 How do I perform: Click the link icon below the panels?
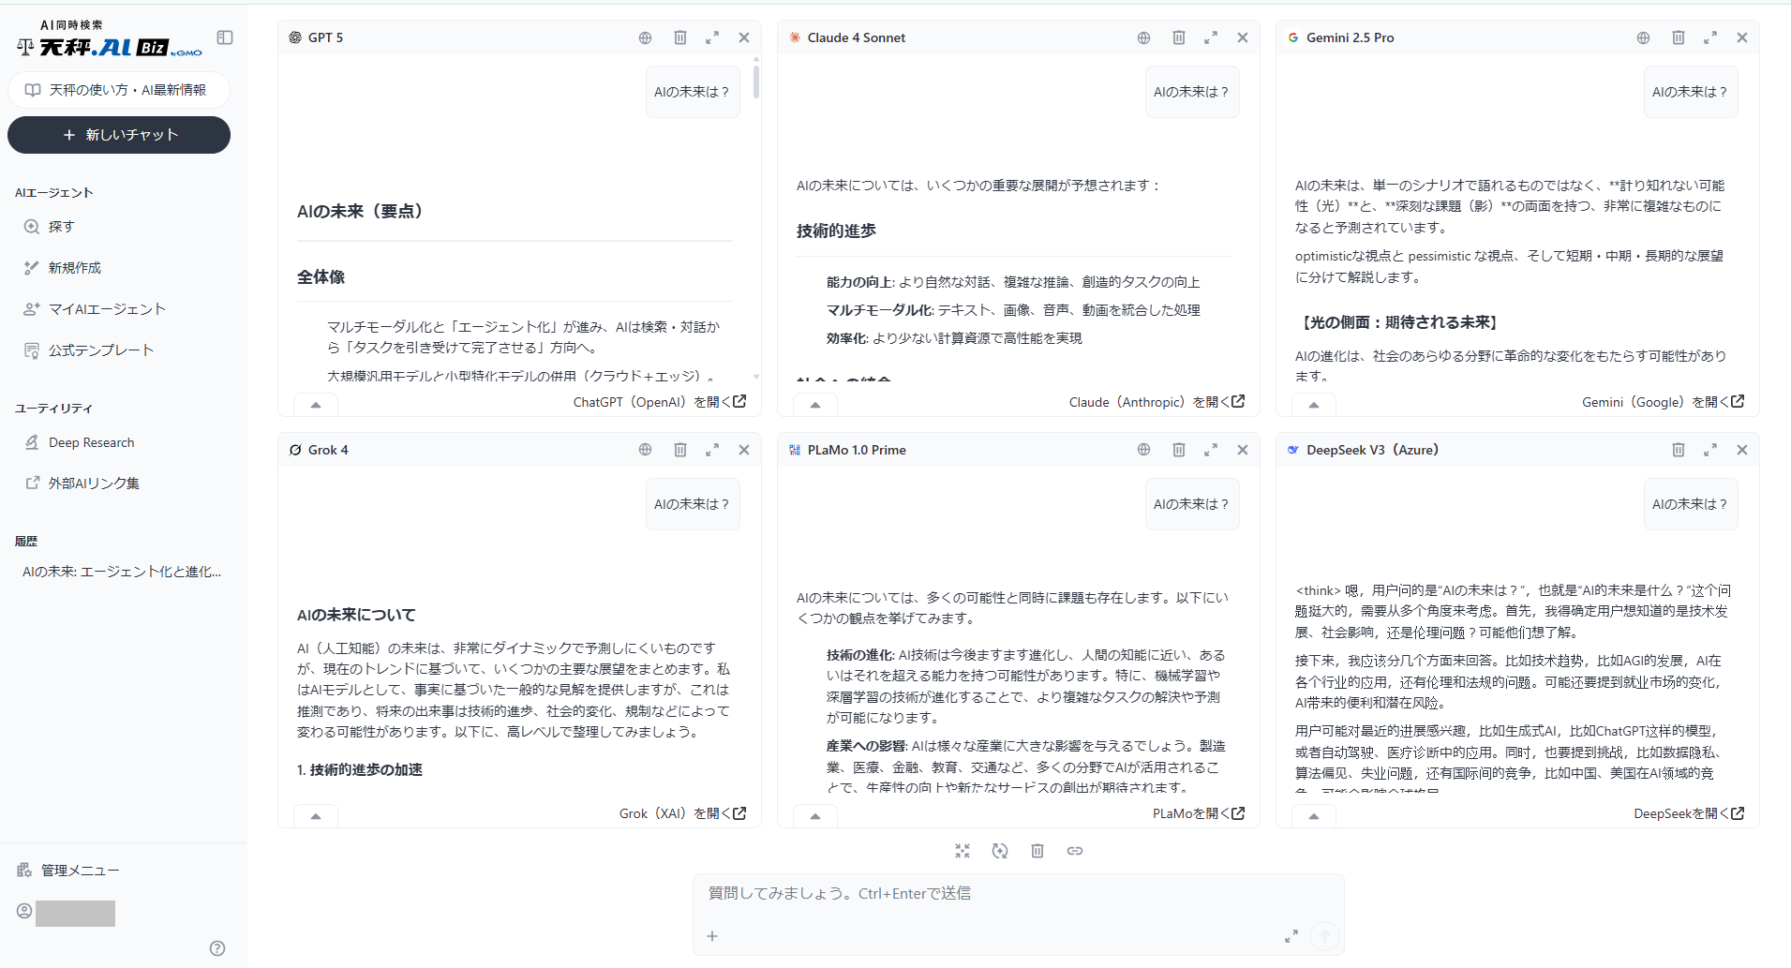(1075, 851)
